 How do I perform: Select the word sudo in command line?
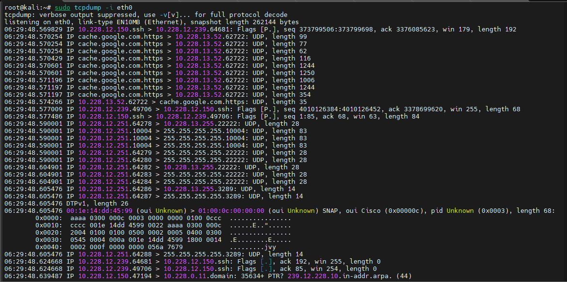click(x=63, y=8)
